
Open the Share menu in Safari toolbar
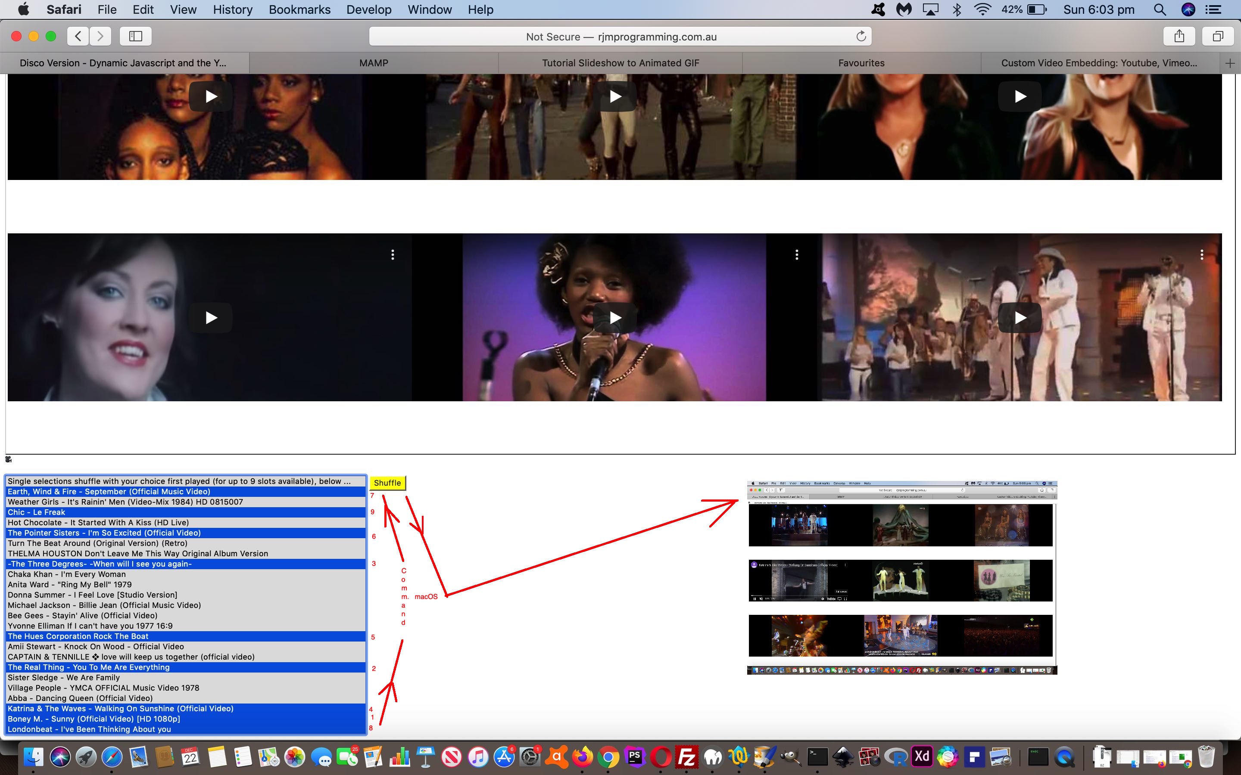tap(1179, 36)
